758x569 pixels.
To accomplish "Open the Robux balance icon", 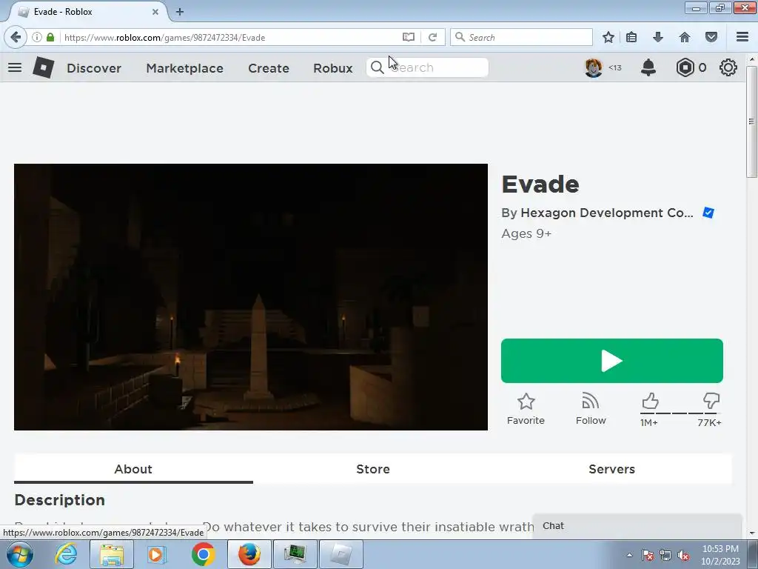I will click(685, 67).
